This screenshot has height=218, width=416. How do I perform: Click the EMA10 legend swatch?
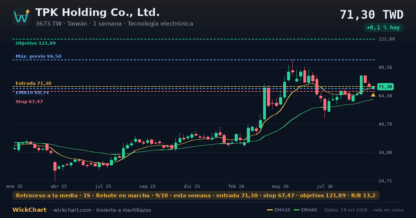[270, 210]
